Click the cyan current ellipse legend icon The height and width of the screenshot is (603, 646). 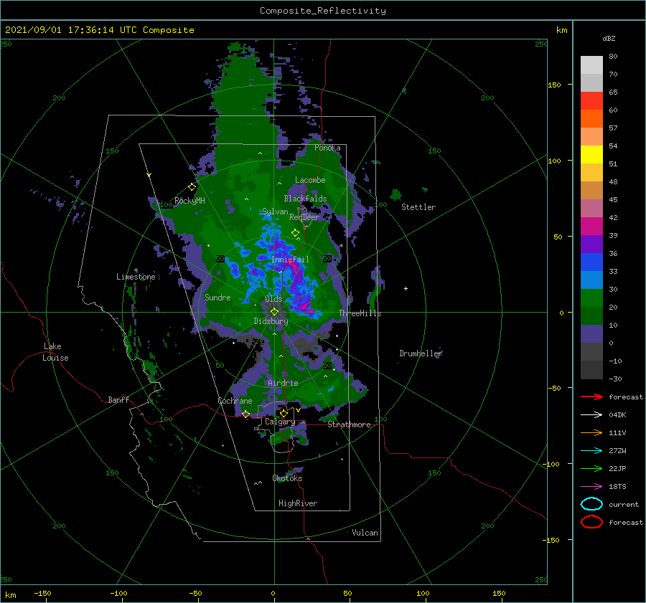591,504
